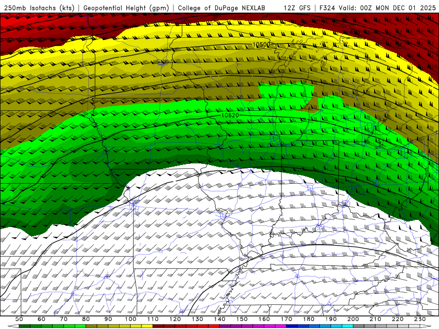
Task: Click the '220' value on the color scale
Action: point(398,319)
